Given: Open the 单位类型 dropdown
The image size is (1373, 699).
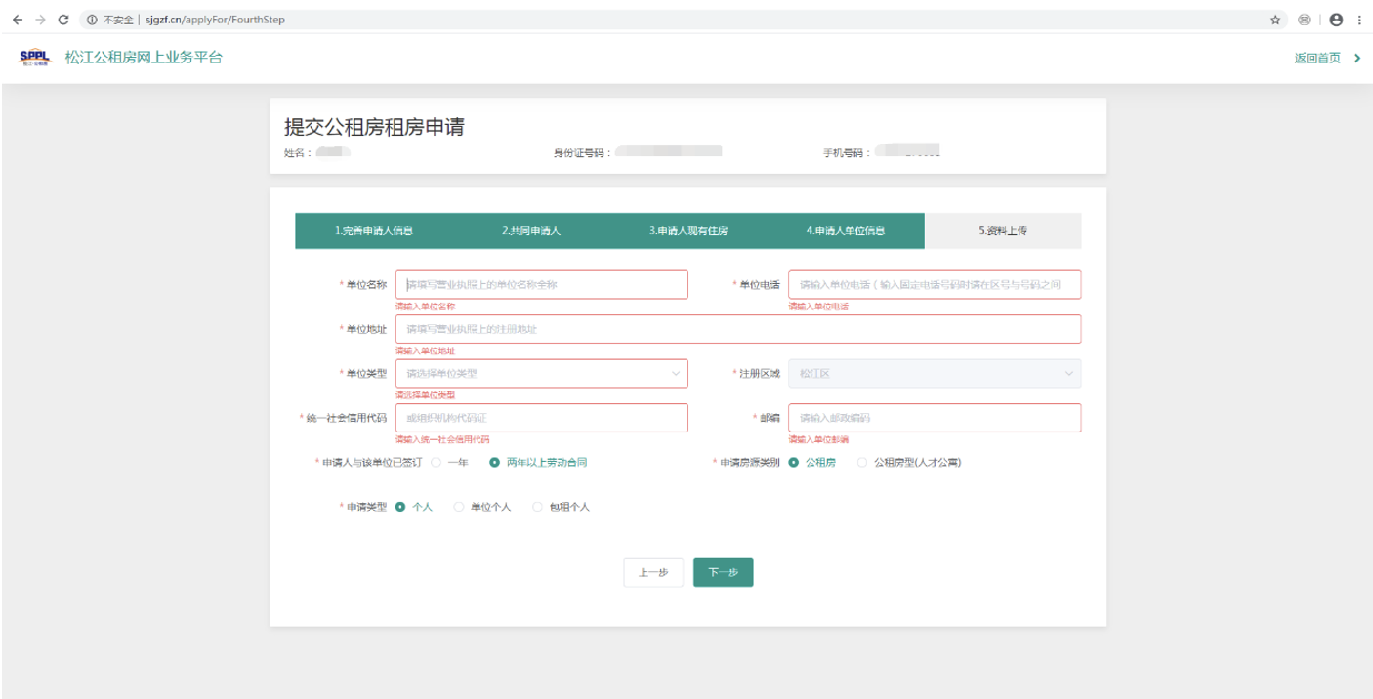Looking at the screenshot, I should [541, 373].
